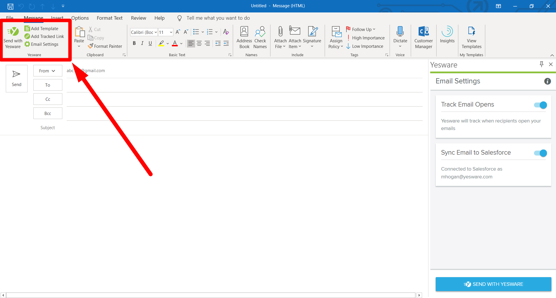Decrease indent
Viewport: 556px width, 298px height.
(218, 43)
